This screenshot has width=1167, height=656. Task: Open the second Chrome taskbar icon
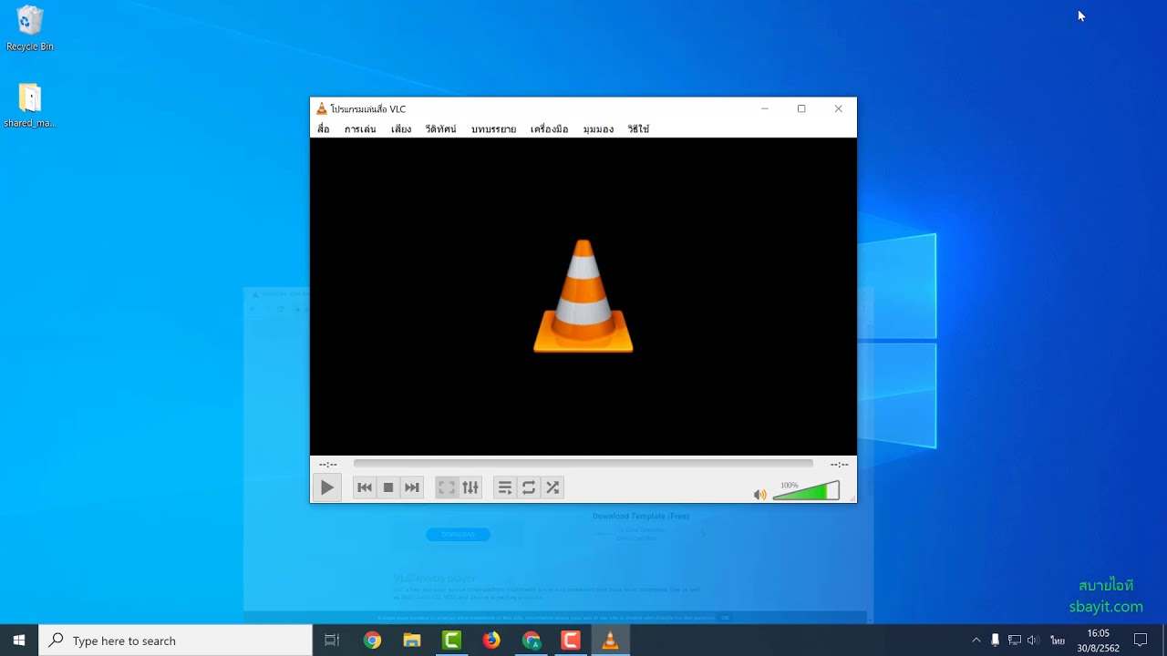(x=532, y=641)
